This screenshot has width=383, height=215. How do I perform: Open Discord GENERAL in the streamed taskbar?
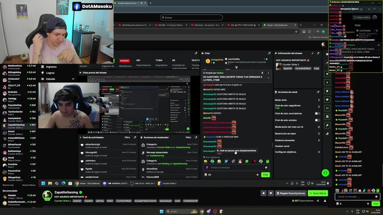(x=115, y=183)
